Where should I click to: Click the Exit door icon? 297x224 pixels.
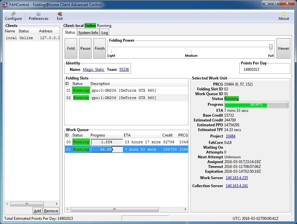tap(60, 14)
